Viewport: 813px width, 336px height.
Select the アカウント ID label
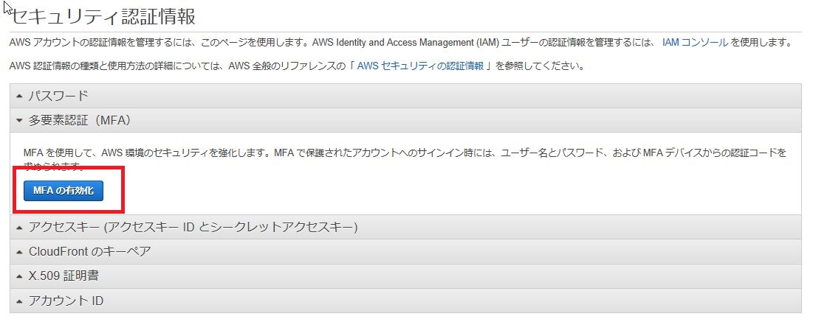(x=66, y=301)
